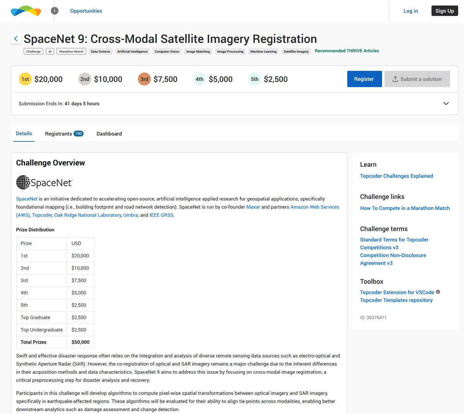The image size is (464, 414).
Task: Click the 5th place badge
Action: pos(254,79)
